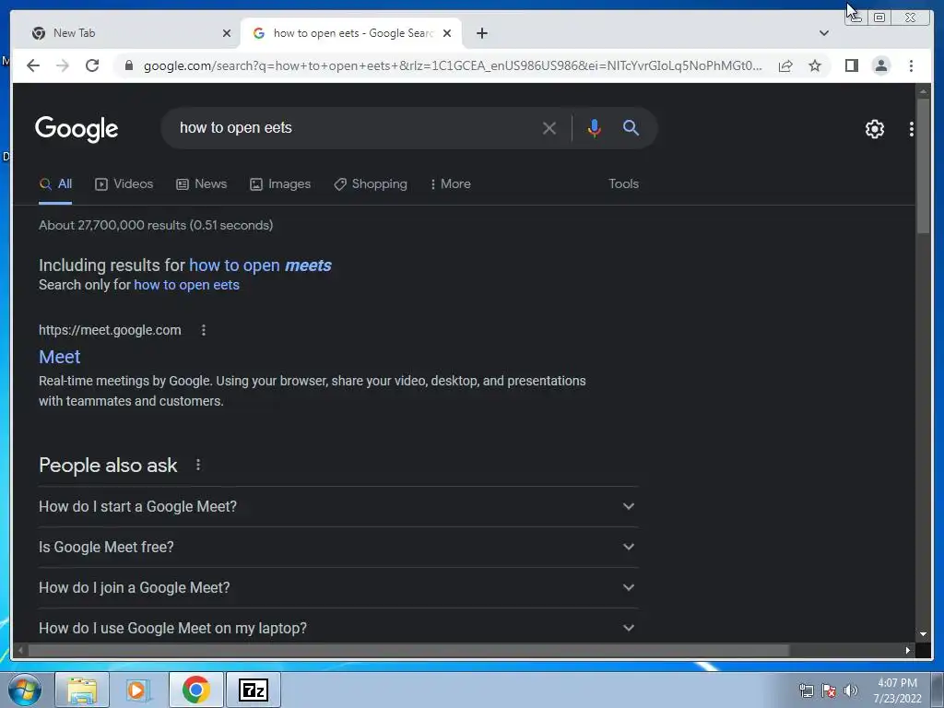The width and height of the screenshot is (944, 708).
Task: Submit search with magnifier icon
Action: (631, 127)
